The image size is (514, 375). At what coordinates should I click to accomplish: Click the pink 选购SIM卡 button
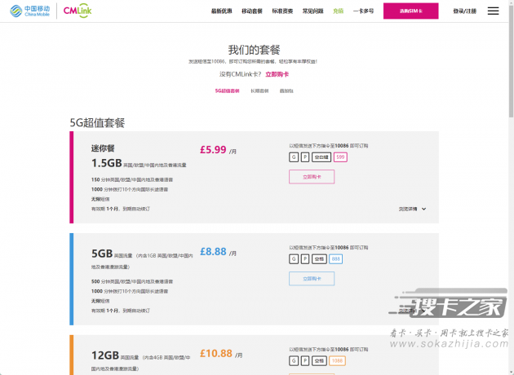click(410, 11)
